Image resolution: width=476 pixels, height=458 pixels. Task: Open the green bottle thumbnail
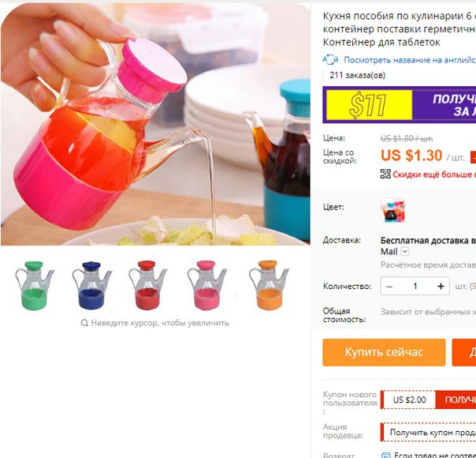34,285
